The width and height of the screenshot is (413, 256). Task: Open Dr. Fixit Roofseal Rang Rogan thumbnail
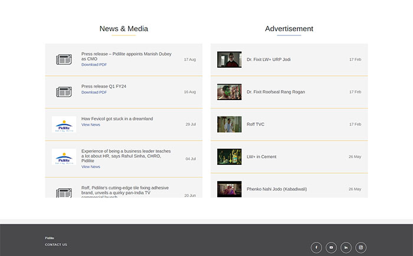coord(229,92)
